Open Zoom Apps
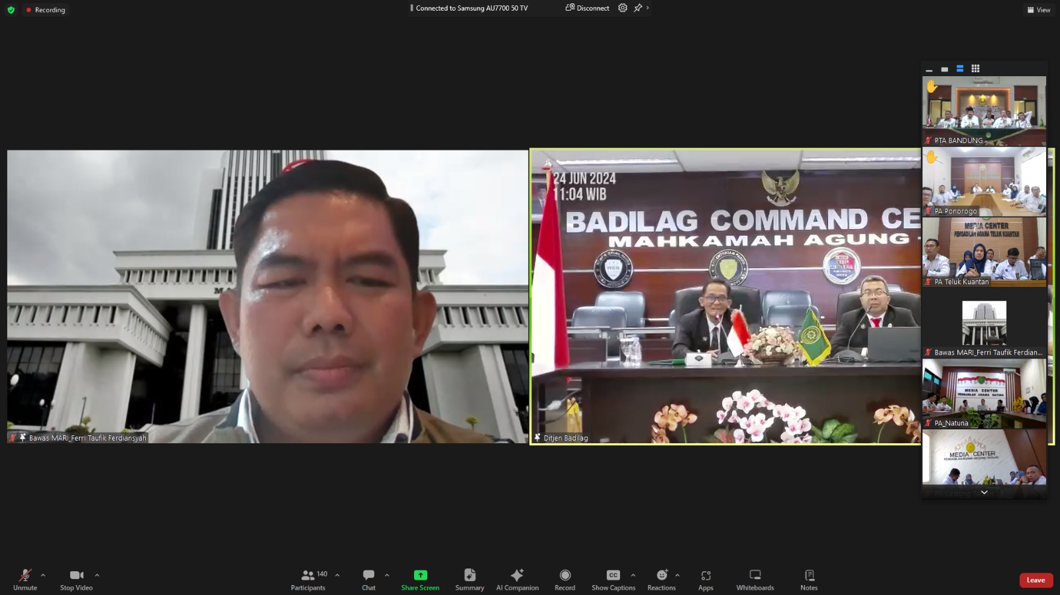The width and height of the screenshot is (1060, 595). (x=706, y=579)
